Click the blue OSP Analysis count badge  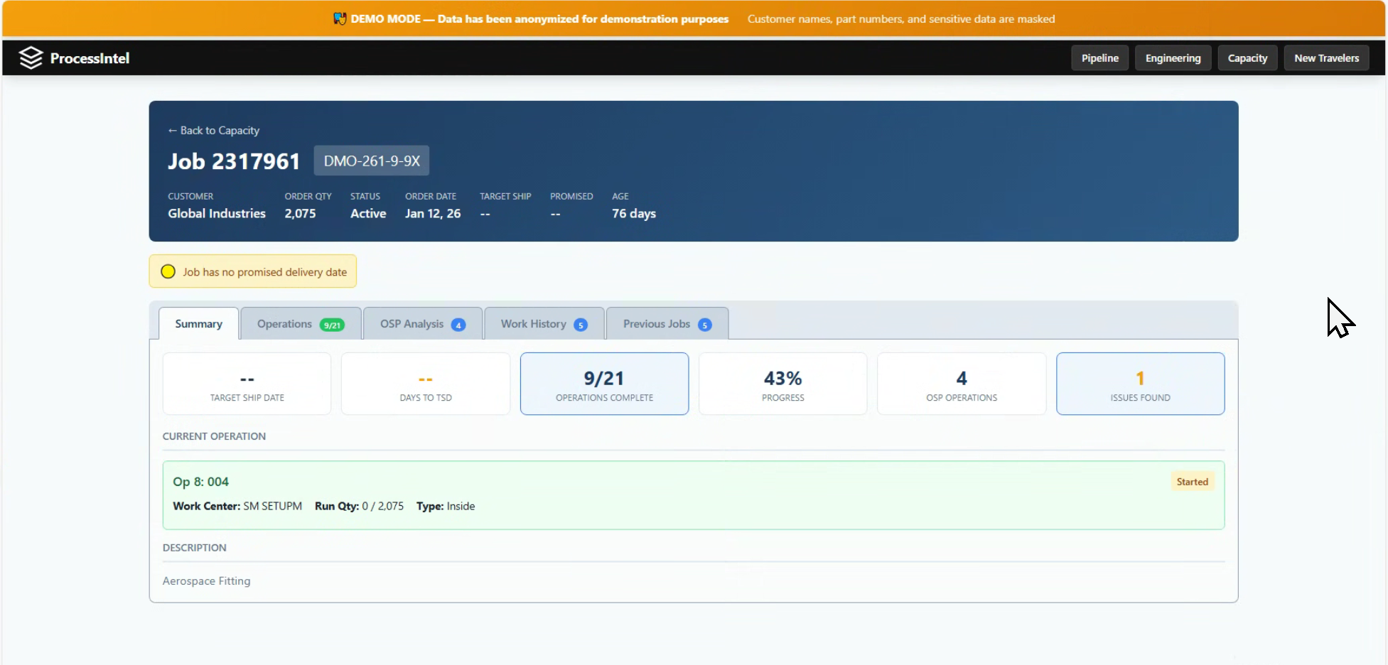tap(458, 325)
